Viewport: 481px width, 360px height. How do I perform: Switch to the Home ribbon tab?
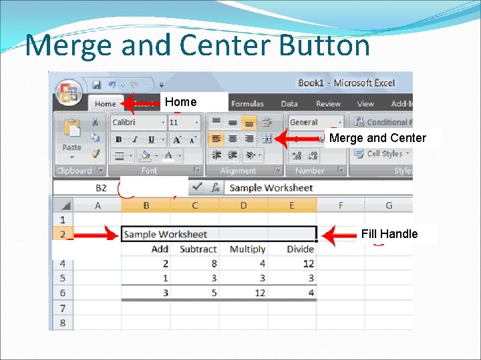[105, 104]
